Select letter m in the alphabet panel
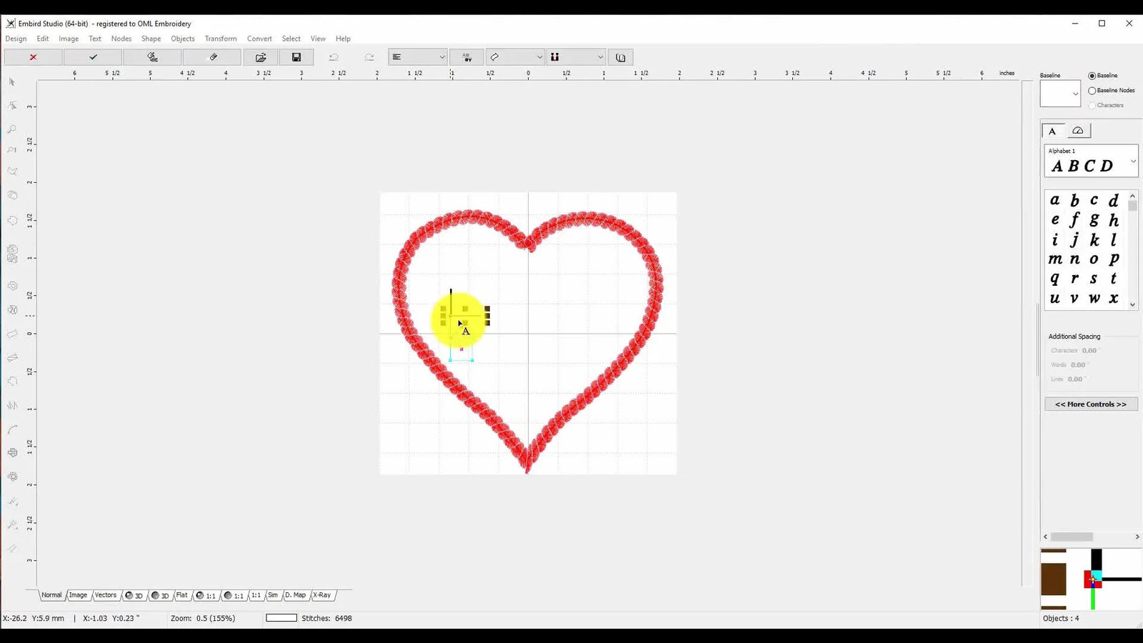 (x=1055, y=259)
